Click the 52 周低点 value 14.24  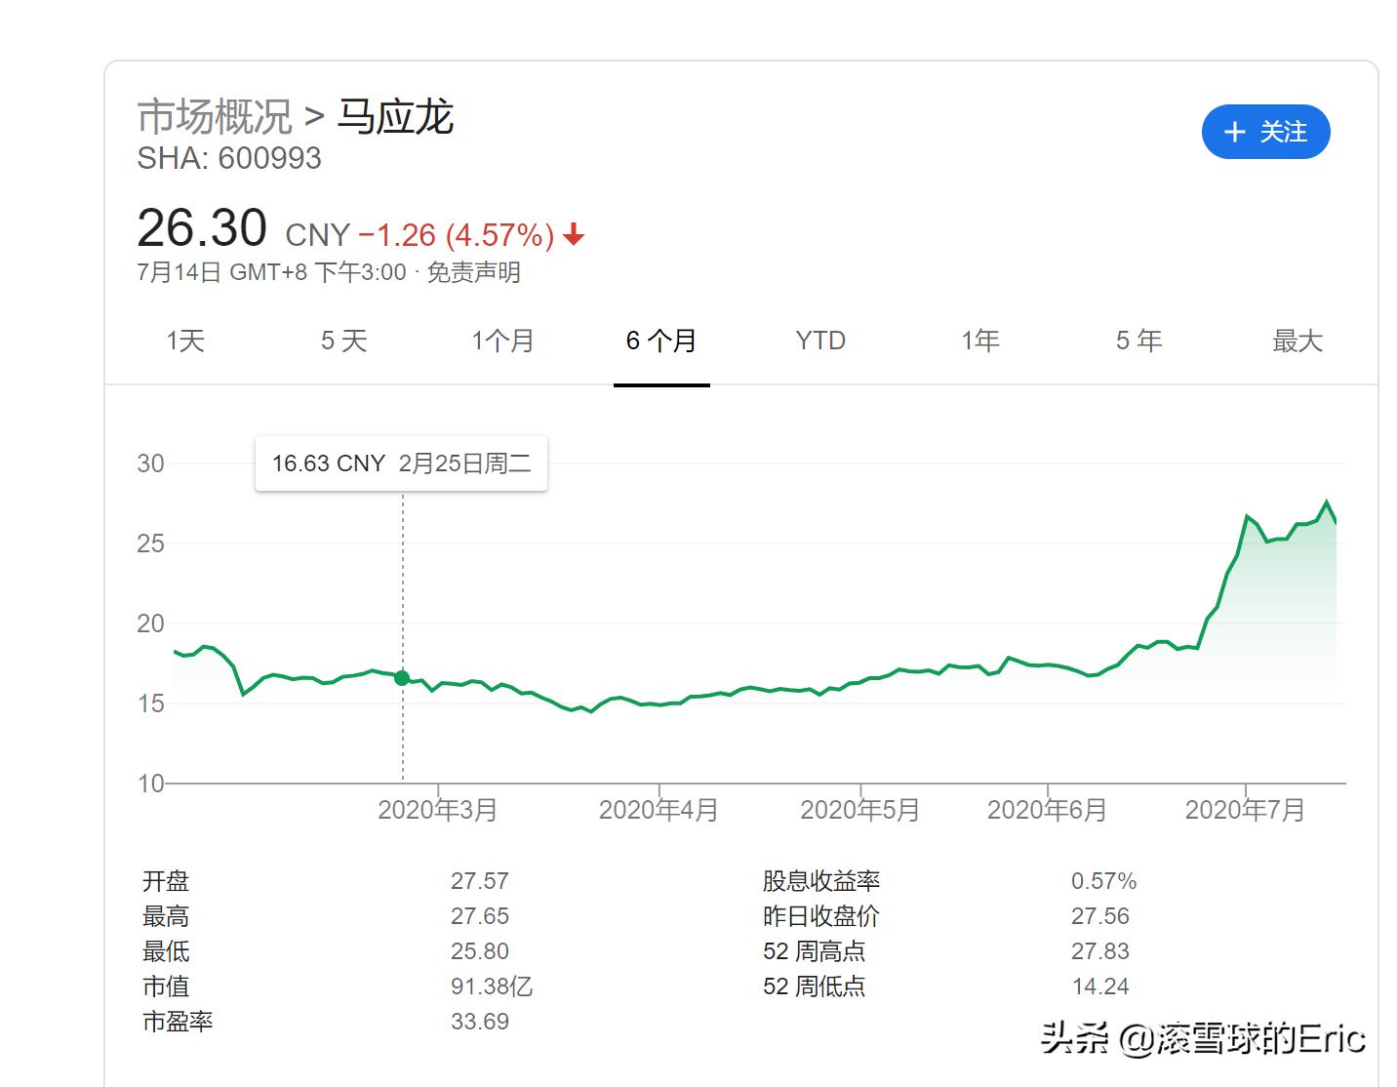(1100, 986)
